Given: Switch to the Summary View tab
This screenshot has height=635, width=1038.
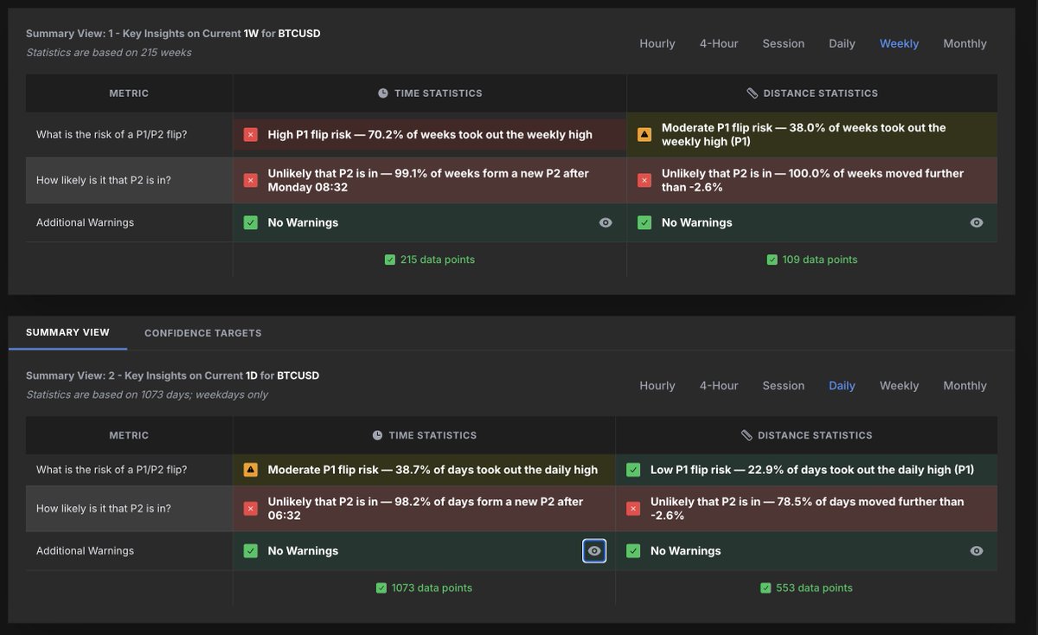Looking at the screenshot, I should [x=67, y=332].
